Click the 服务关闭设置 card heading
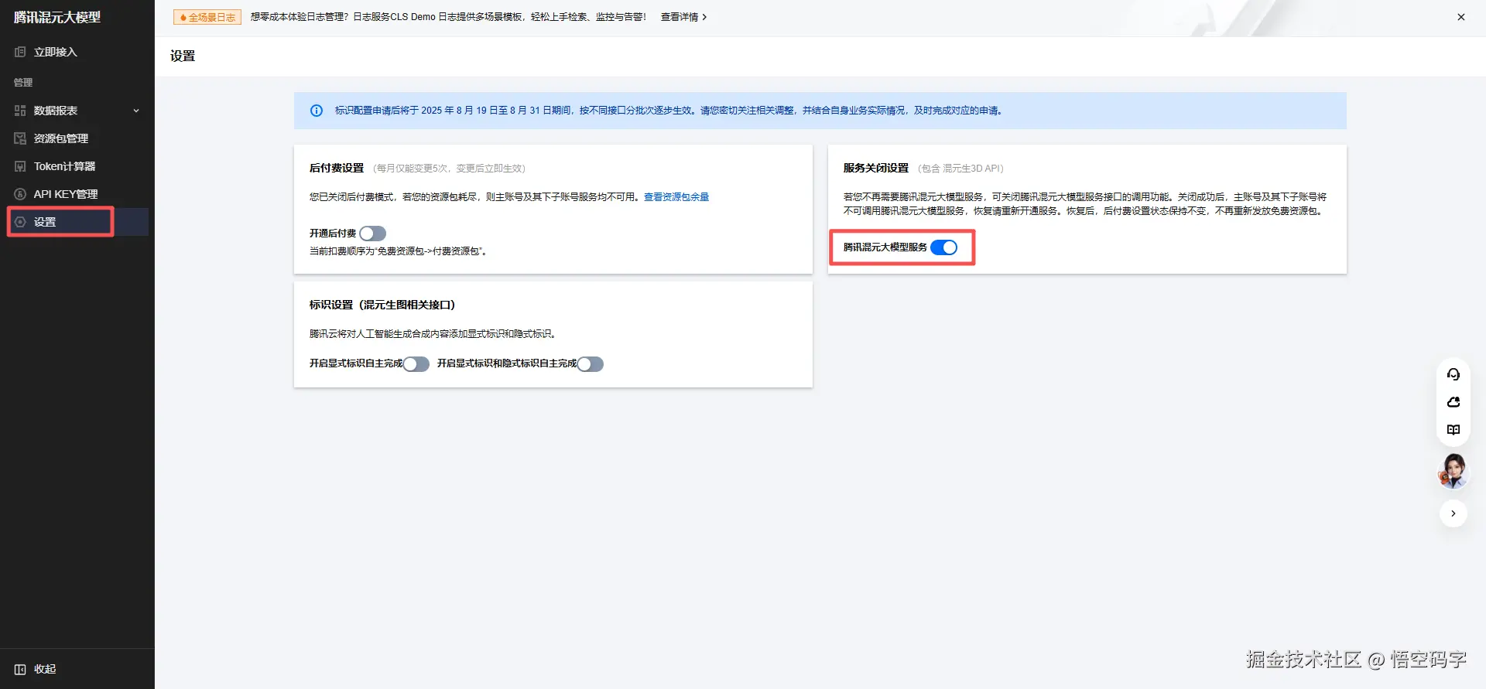1486x689 pixels. pos(876,168)
